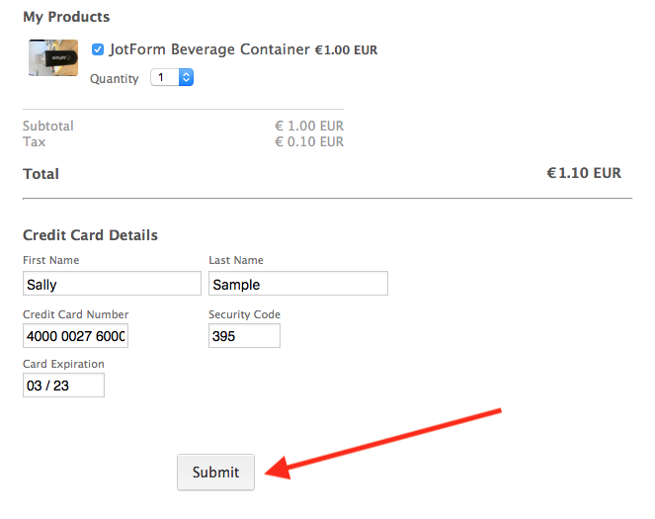Click the First Name label

[x=51, y=260]
